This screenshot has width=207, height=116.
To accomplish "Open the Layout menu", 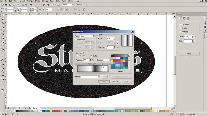I will 22,1.
